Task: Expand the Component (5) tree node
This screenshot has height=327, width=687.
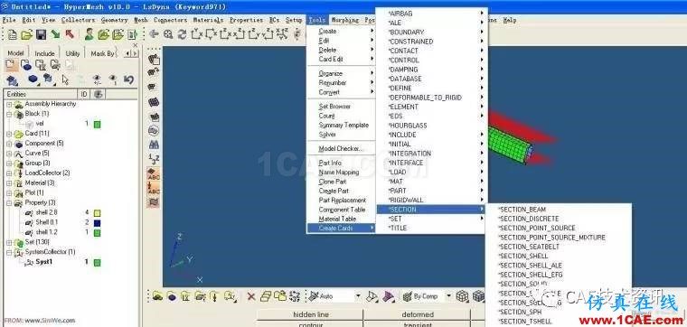Action: click(x=9, y=144)
